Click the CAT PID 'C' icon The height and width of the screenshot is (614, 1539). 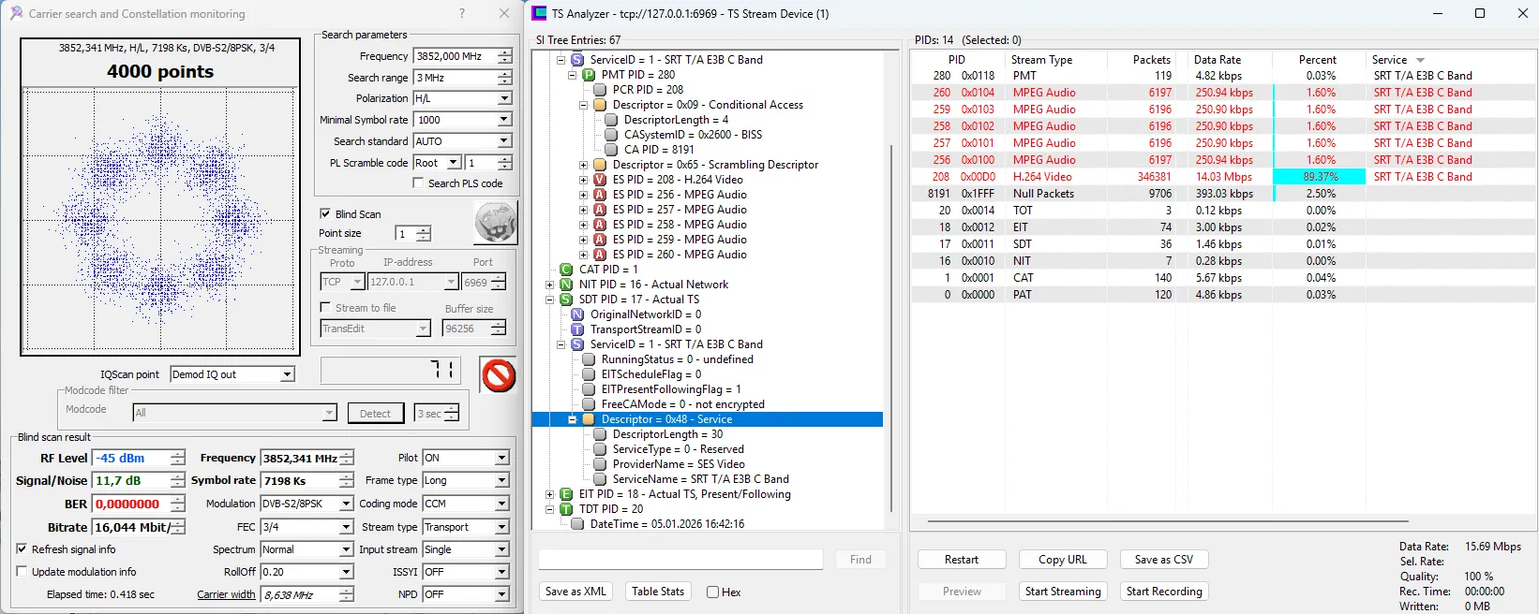(x=566, y=270)
